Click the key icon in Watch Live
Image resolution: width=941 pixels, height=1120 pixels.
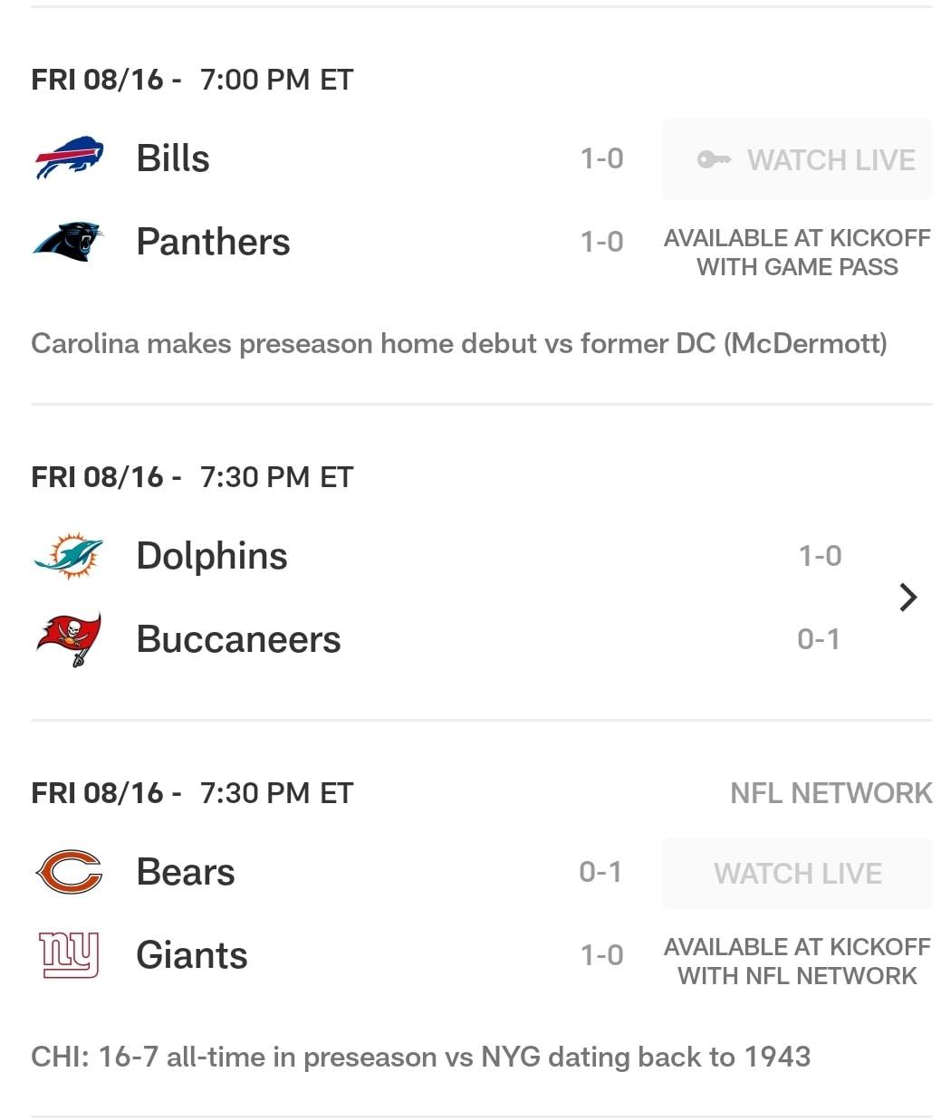point(714,159)
